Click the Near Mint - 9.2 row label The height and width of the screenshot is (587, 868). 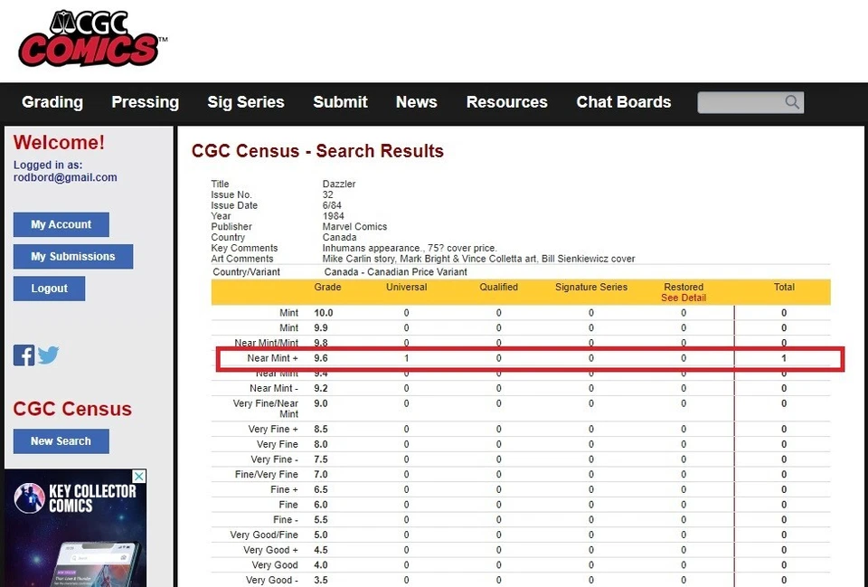[x=273, y=388]
